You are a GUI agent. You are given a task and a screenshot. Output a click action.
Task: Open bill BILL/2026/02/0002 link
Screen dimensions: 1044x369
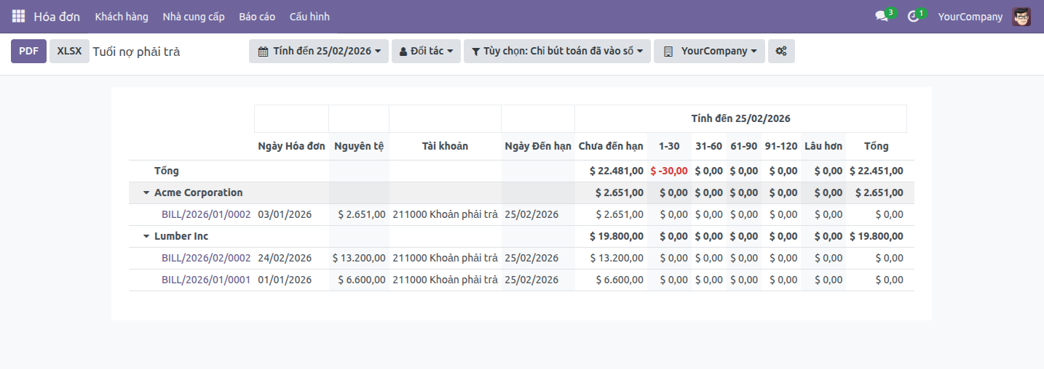click(x=206, y=258)
